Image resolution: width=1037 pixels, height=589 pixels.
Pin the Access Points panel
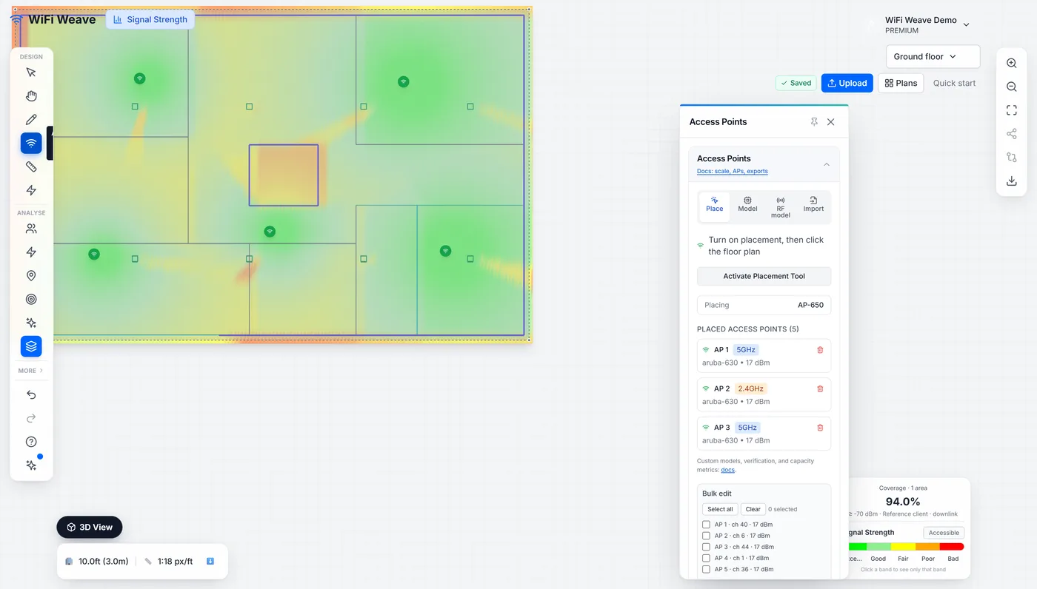(x=814, y=122)
